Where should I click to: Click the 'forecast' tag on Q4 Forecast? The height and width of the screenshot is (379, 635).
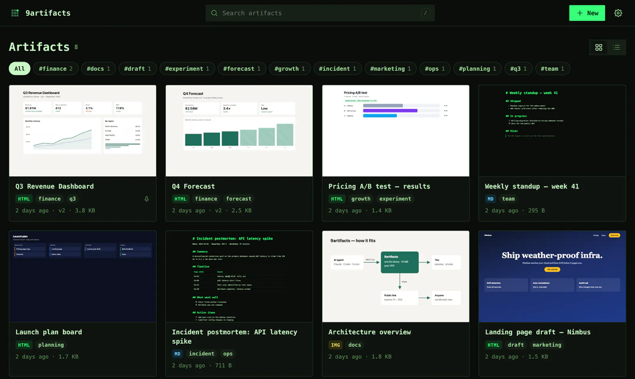[239, 199]
